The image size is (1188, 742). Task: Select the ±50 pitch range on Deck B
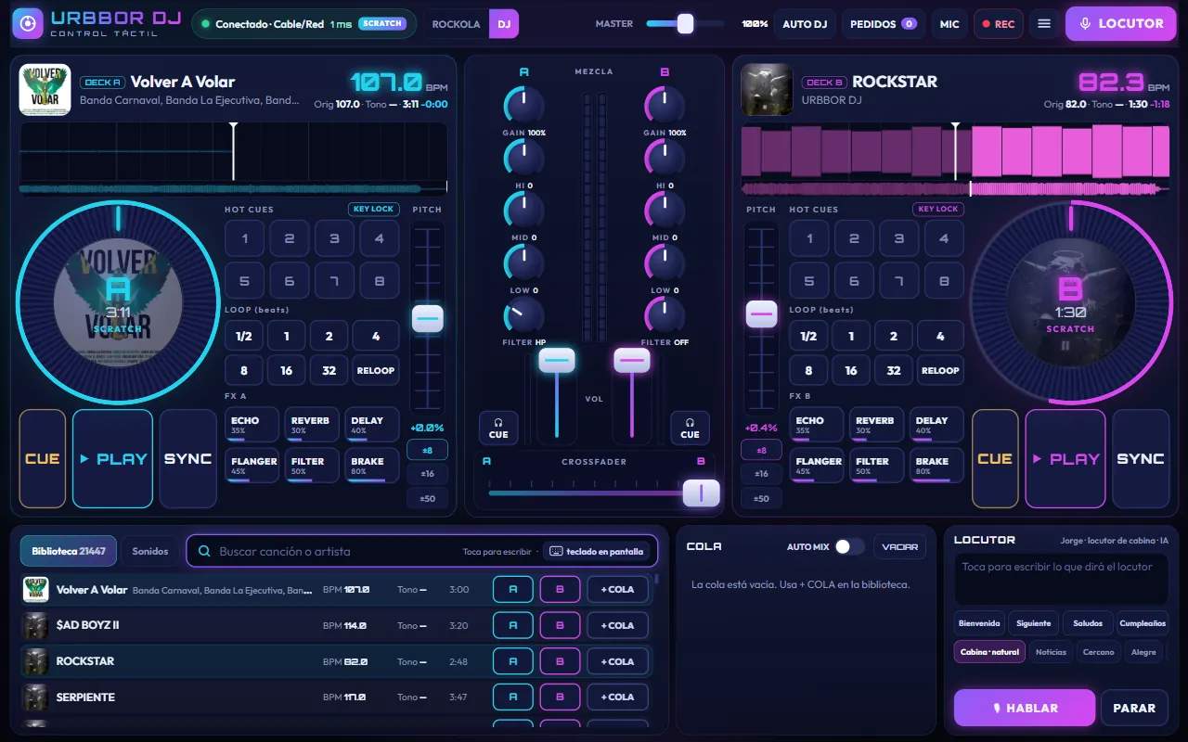pos(761,498)
